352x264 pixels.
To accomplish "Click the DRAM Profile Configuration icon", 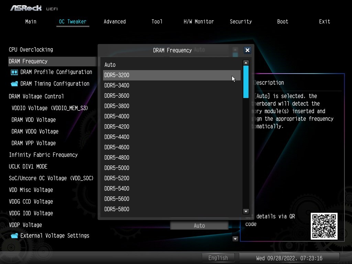I will (14, 72).
